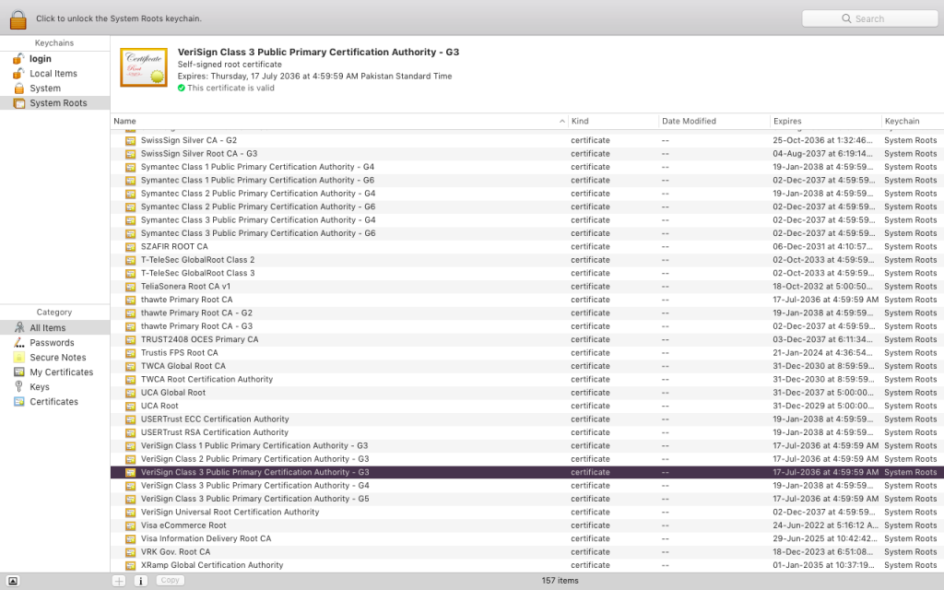Click the Copy button

pos(170,581)
